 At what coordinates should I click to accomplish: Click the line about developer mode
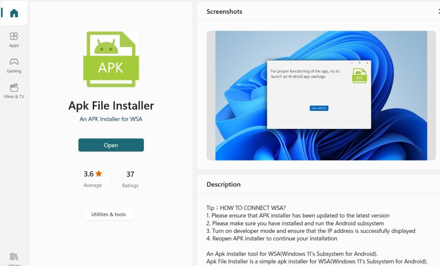click(x=311, y=231)
